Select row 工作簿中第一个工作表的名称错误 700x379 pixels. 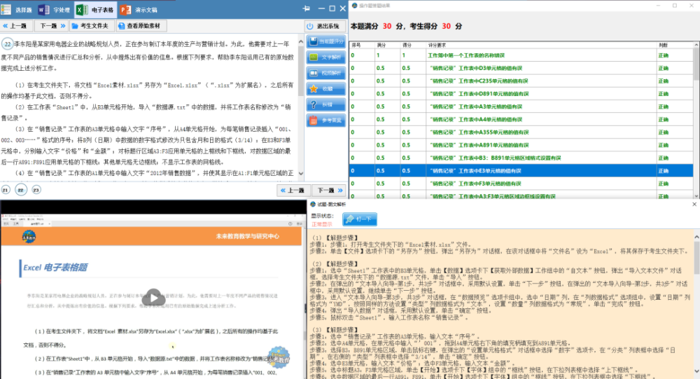click(521, 55)
